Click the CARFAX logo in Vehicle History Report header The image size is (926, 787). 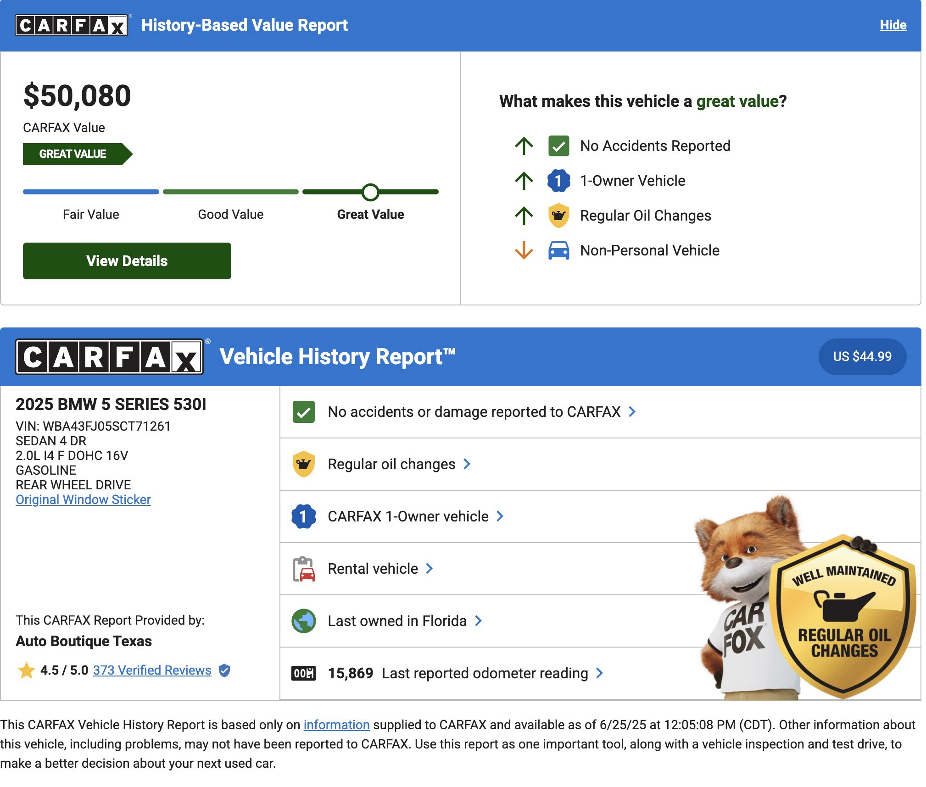pyautogui.click(x=109, y=357)
